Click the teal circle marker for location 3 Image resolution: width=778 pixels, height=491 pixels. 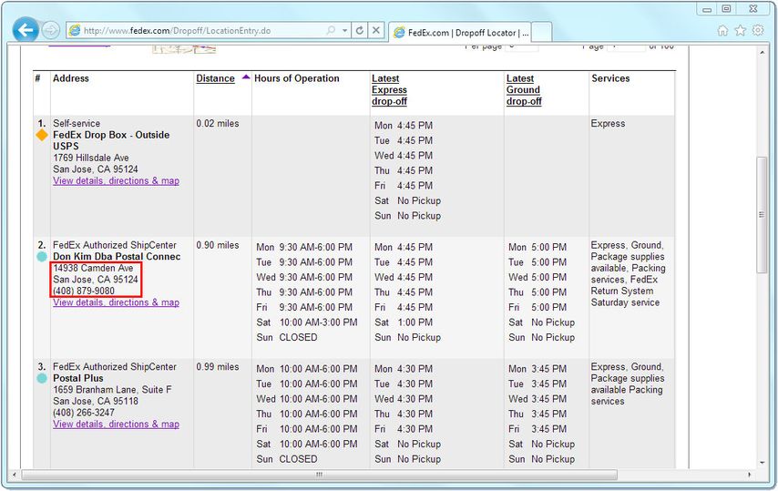[x=42, y=378]
